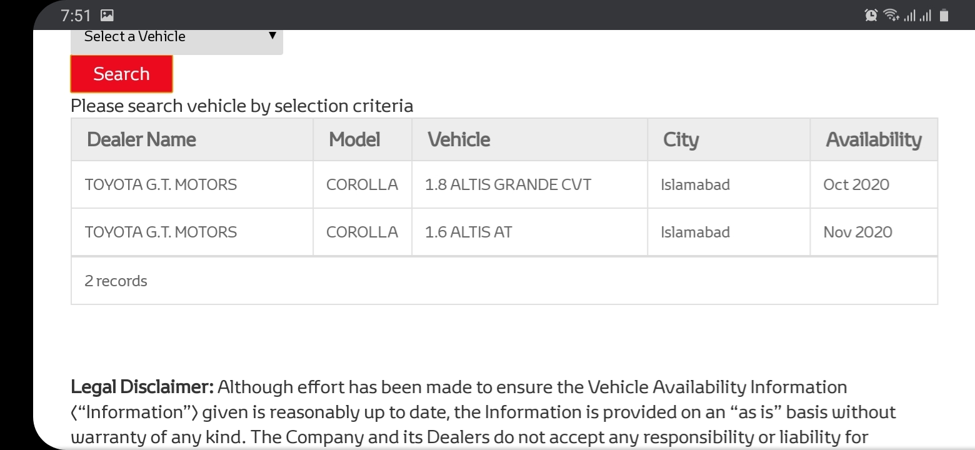
Task: Tap the Wi-Fi signal icon
Action: [890, 16]
